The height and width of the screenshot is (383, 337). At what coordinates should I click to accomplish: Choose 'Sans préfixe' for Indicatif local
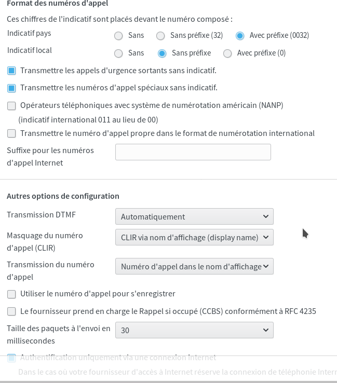(162, 53)
